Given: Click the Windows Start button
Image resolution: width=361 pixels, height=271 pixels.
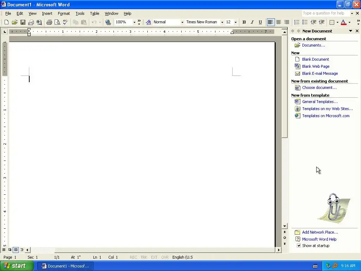Looking at the screenshot, I should [x=17, y=266].
